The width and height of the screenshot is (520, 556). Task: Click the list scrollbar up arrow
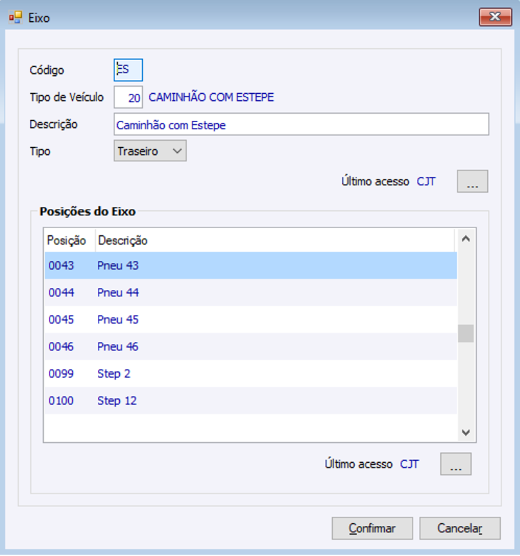tap(466, 239)
